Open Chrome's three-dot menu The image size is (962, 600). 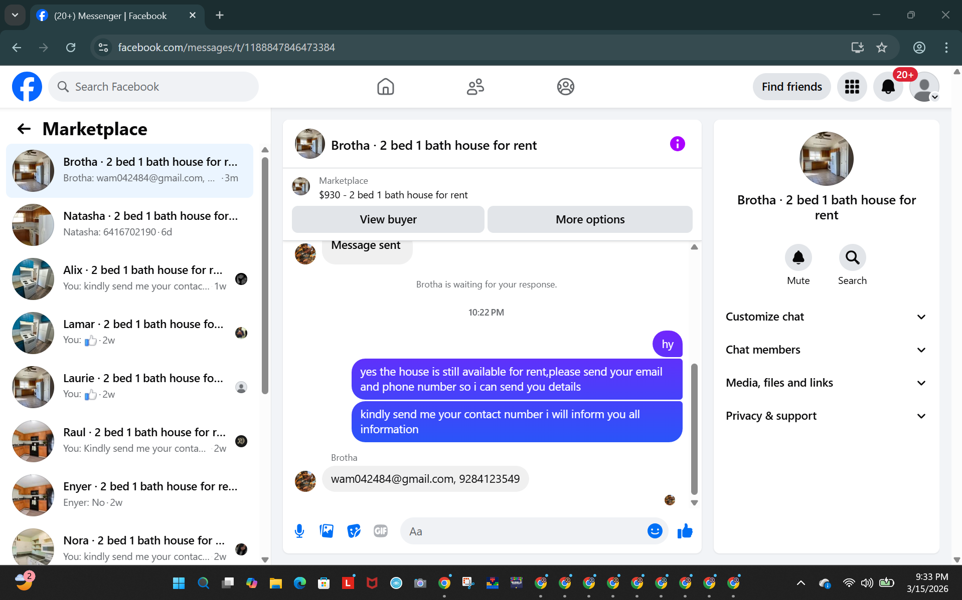click(946, 47)
